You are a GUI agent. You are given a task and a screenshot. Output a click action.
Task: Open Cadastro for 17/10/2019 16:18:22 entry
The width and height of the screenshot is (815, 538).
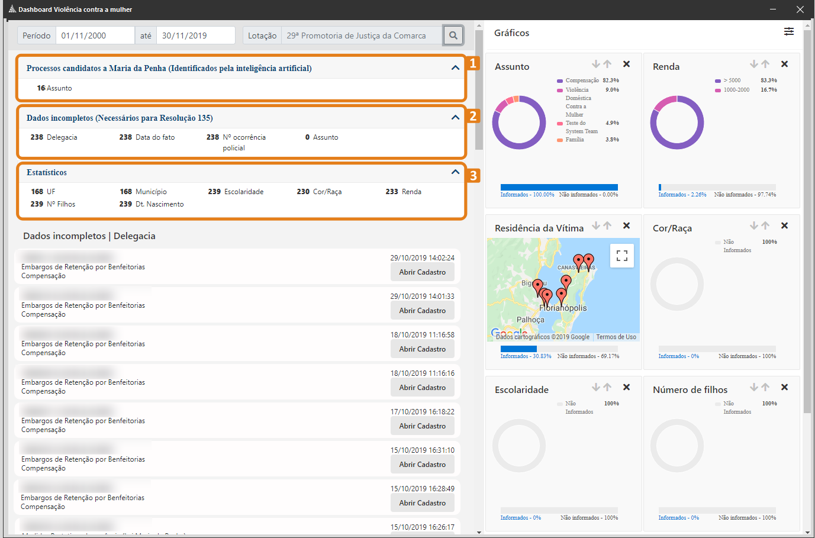423,426
